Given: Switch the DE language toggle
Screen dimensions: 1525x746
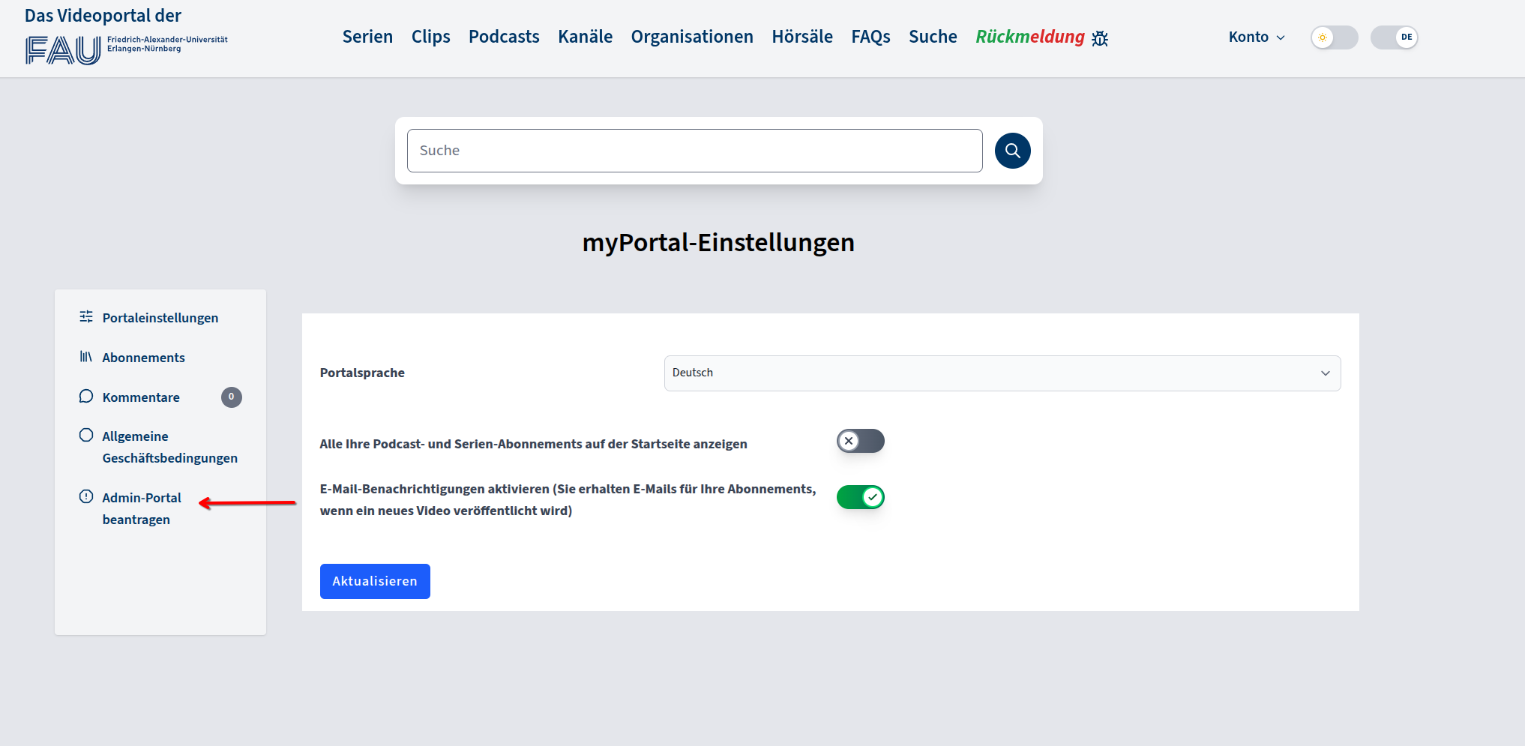Looking at the screenshot, I should click(1394, 37).
